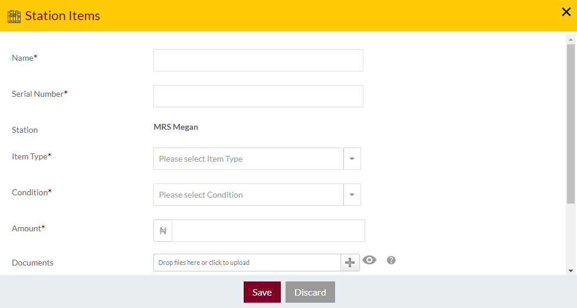The width and height of the screenshot is (577, 308).
Task: Expand the Item Type dropdown arrow
Action: [x=352, y=159]
